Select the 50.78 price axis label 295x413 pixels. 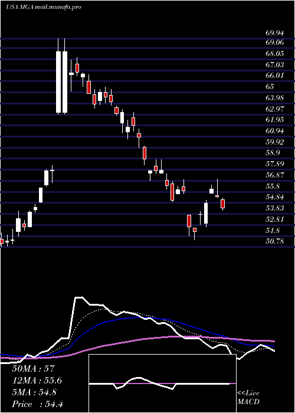(x=275, y=241)
